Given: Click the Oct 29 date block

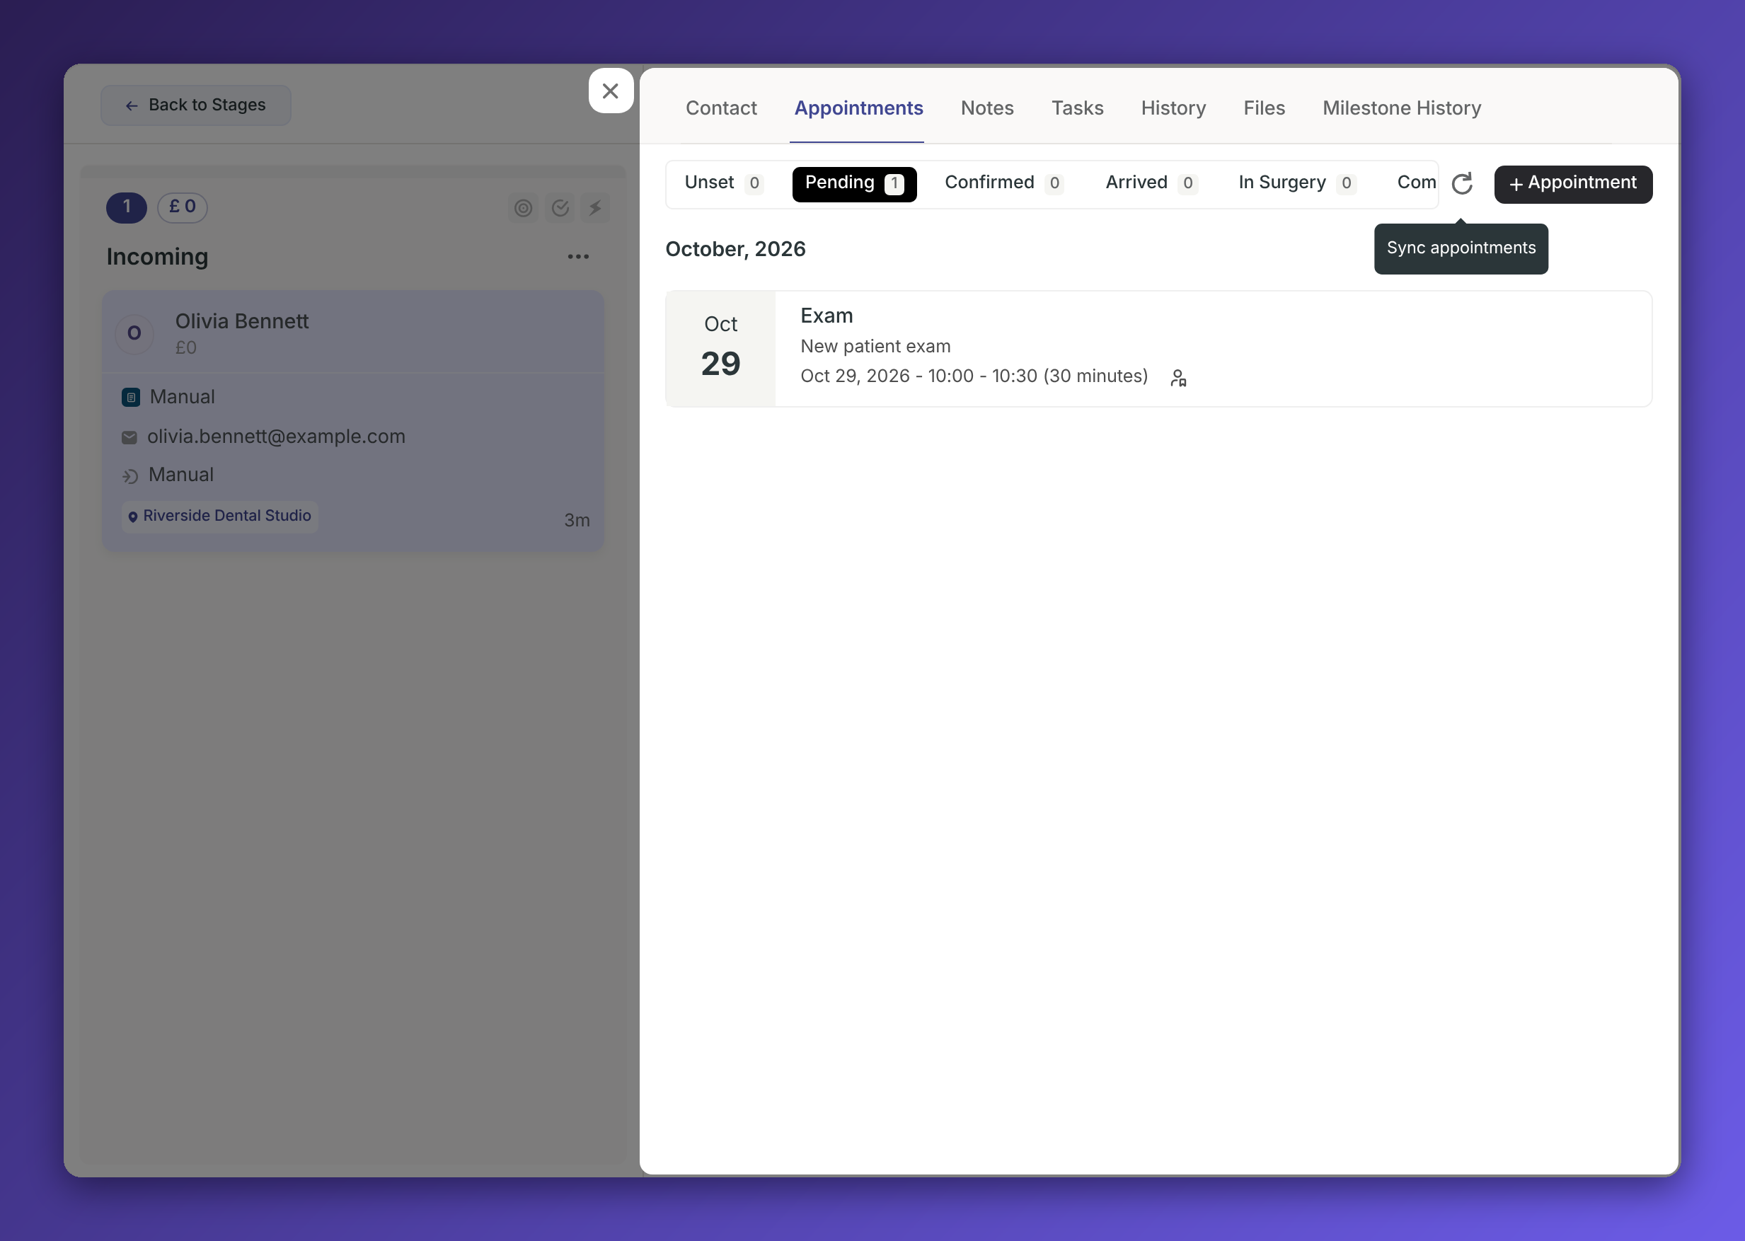Looking at the screenshot, I should (720, 350).
